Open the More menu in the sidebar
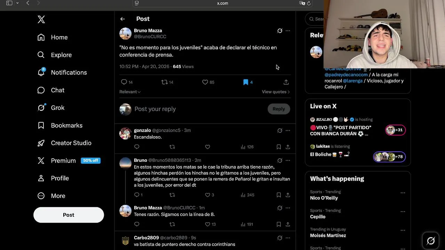Image resolution: width=445 pixels, height=250 pixels. pos(51,196)
